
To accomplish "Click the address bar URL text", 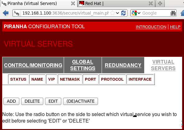I will pos(66,13).
